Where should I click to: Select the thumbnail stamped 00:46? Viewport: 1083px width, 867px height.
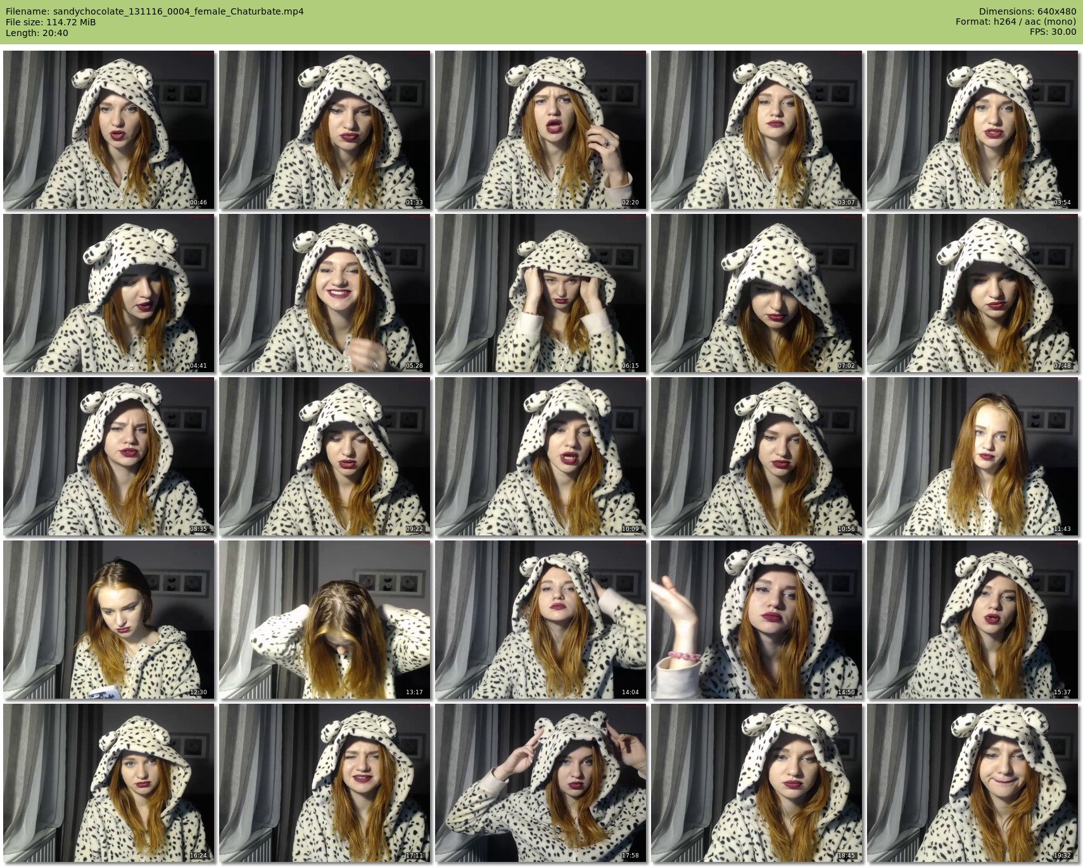tap(108, 130)
